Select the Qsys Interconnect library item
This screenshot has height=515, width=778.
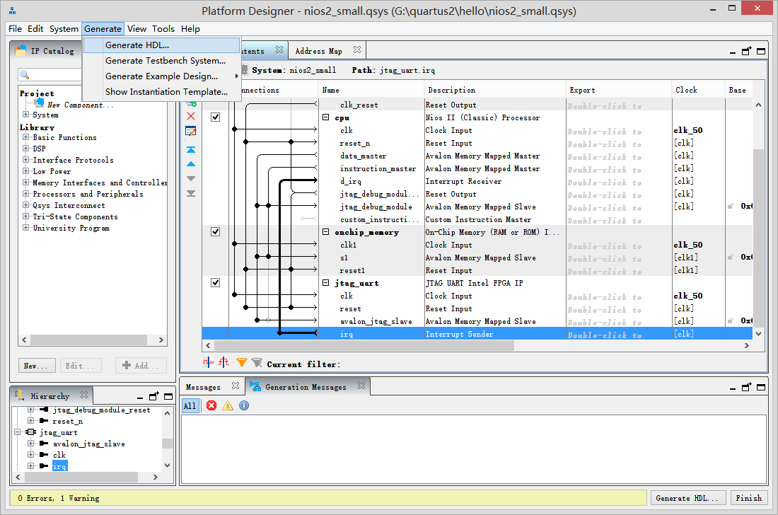pyautogui.click(x=69, y=205)
